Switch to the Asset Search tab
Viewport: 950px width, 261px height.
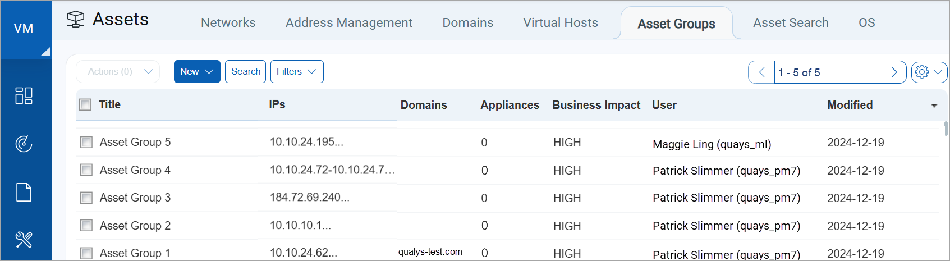pos(791,22)
